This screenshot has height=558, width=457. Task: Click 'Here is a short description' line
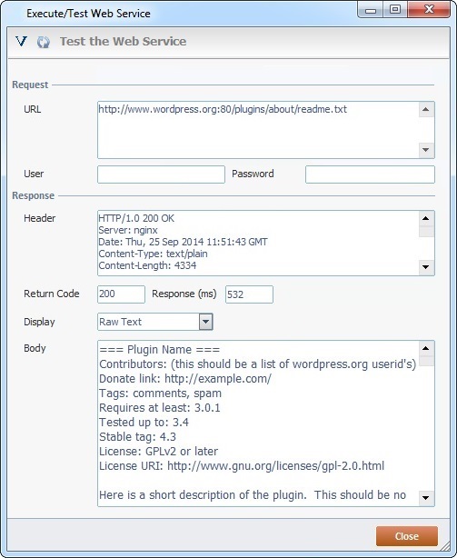(253, 495)
